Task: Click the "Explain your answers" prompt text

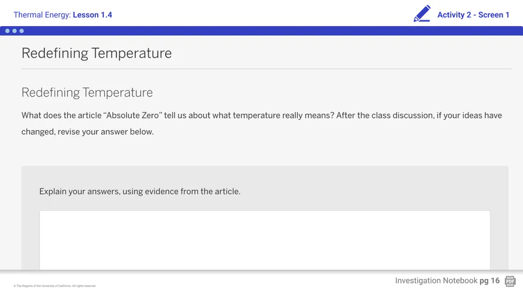Action: [x=139, y=191]
